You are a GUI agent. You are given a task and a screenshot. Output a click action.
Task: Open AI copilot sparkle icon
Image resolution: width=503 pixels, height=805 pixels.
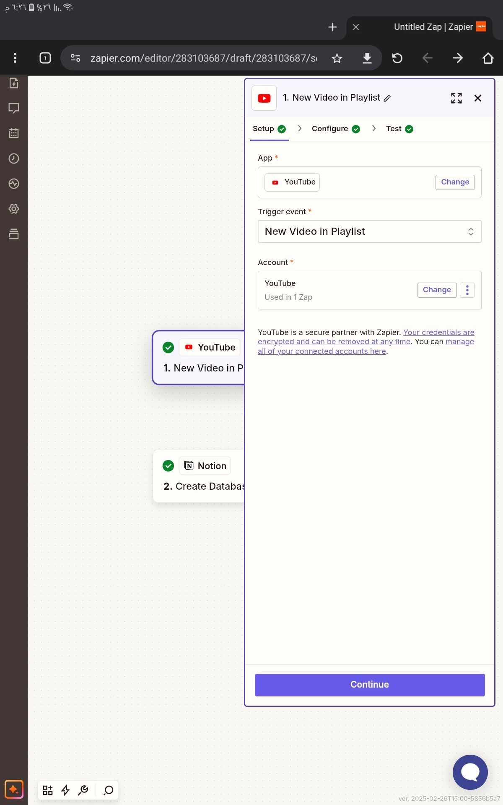(14, 790)
